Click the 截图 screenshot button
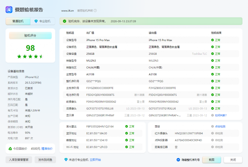This screenshot has height=167, width=248. (x=212, y=160)
